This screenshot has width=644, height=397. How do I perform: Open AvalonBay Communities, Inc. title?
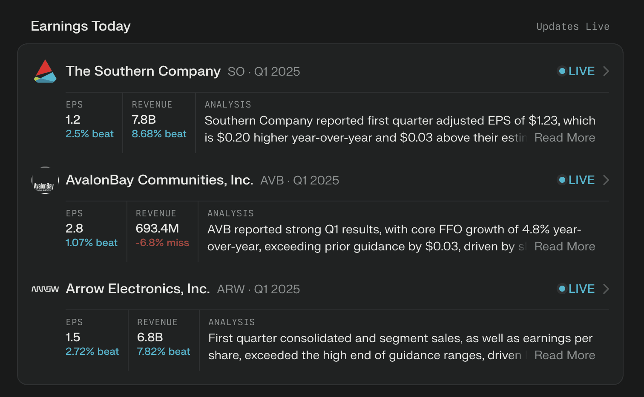point(159,180)
